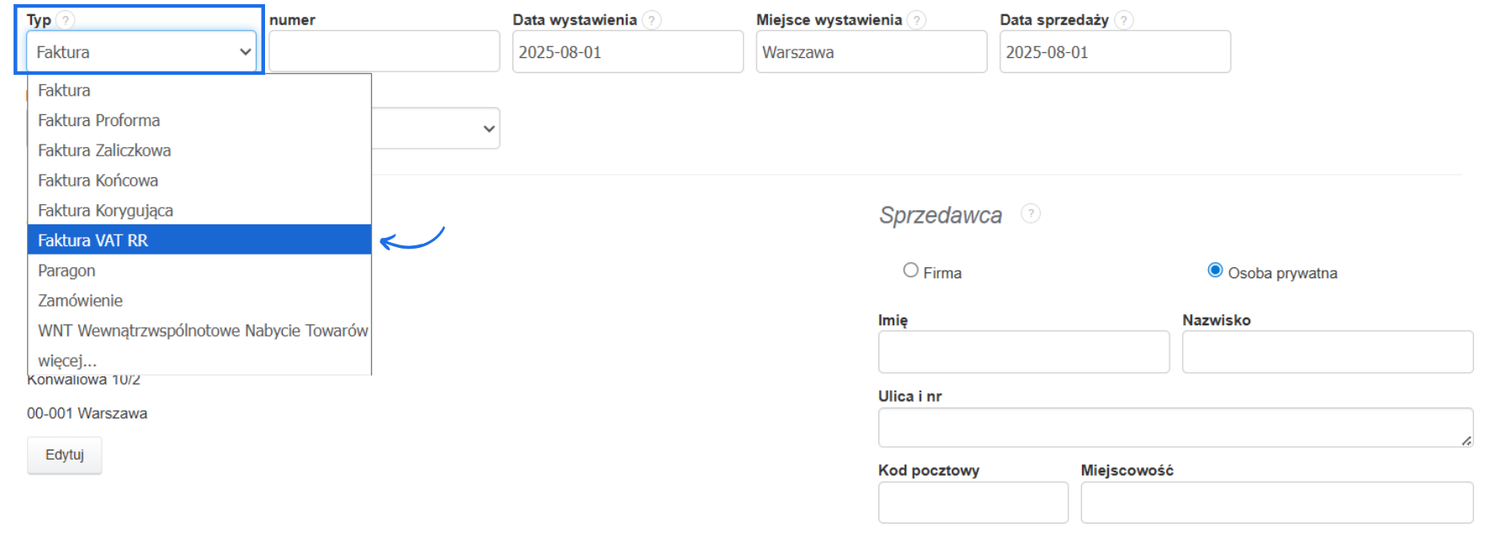Choose Faktura Korygująca option

point(199,211)
